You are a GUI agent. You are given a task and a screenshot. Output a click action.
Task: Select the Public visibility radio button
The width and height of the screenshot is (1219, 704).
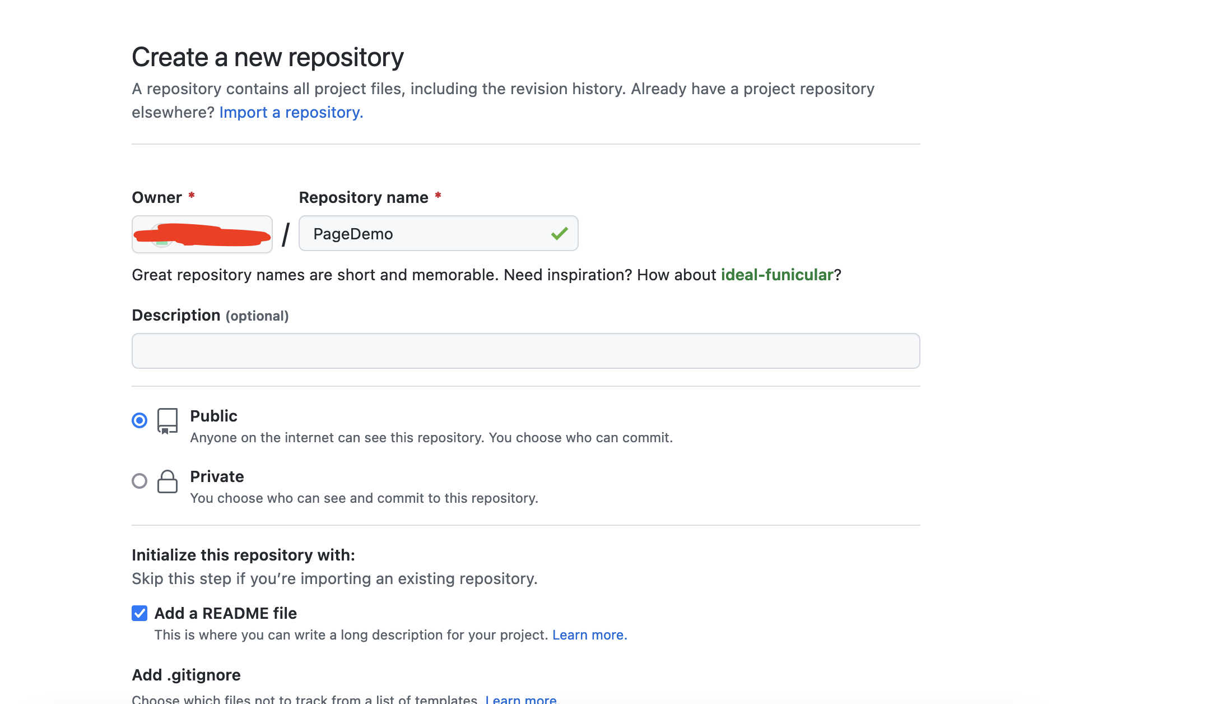(139, 420)
